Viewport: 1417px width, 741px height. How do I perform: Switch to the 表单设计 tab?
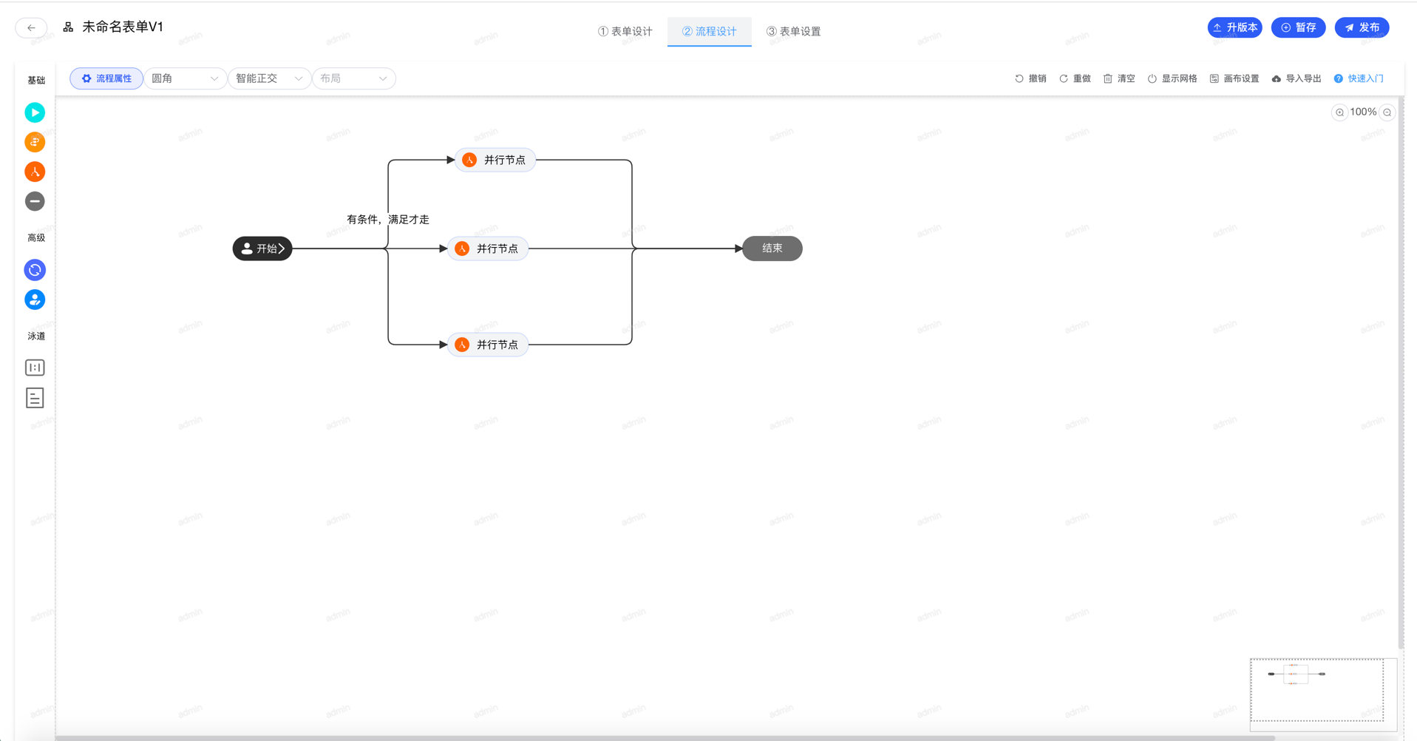(x=625, y=31)
